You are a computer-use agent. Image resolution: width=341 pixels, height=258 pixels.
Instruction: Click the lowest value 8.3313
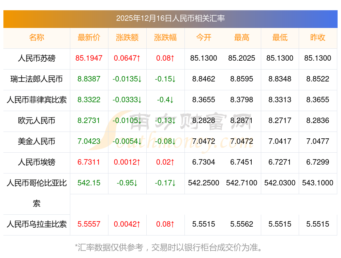(x=280, y=100)
